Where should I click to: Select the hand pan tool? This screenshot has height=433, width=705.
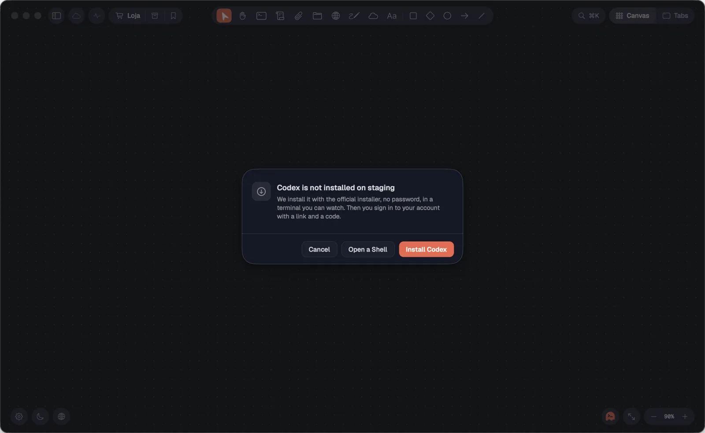pyautogui.click(x=243, y=16)
